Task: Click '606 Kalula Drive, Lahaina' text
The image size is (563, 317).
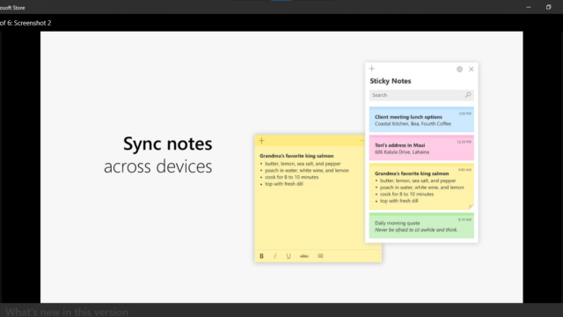Action: [402, 152]
